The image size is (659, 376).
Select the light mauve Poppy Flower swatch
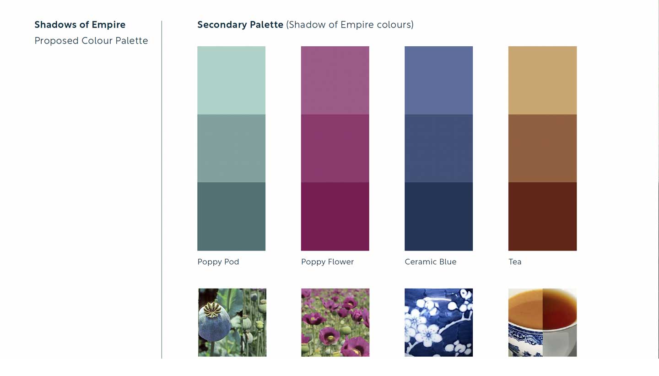335,80
